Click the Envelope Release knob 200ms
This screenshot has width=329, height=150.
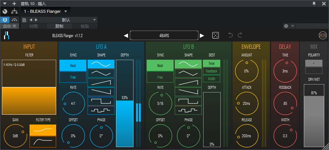click(x=247, y=136)
